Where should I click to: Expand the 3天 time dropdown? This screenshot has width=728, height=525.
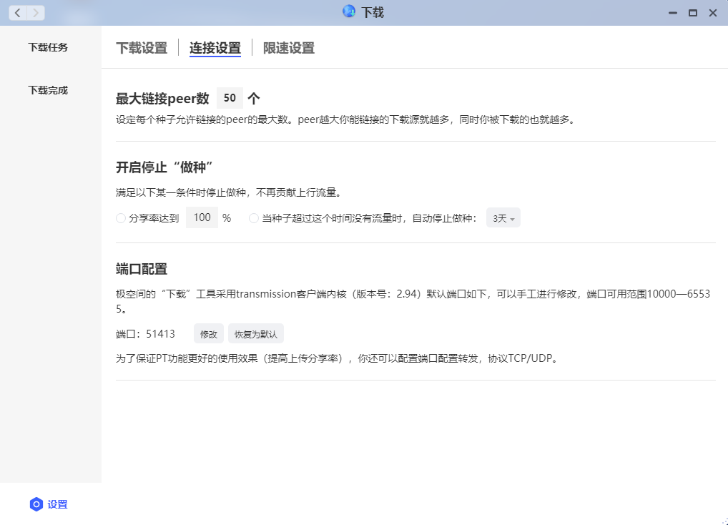[x=503, y=218]
